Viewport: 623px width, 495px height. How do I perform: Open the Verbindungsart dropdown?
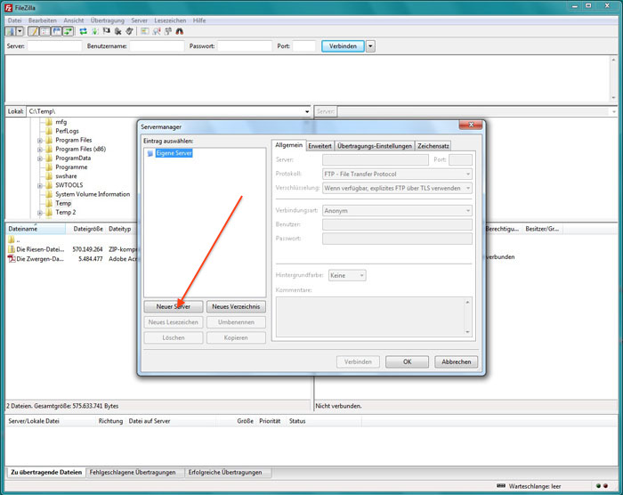coord(397,211)
